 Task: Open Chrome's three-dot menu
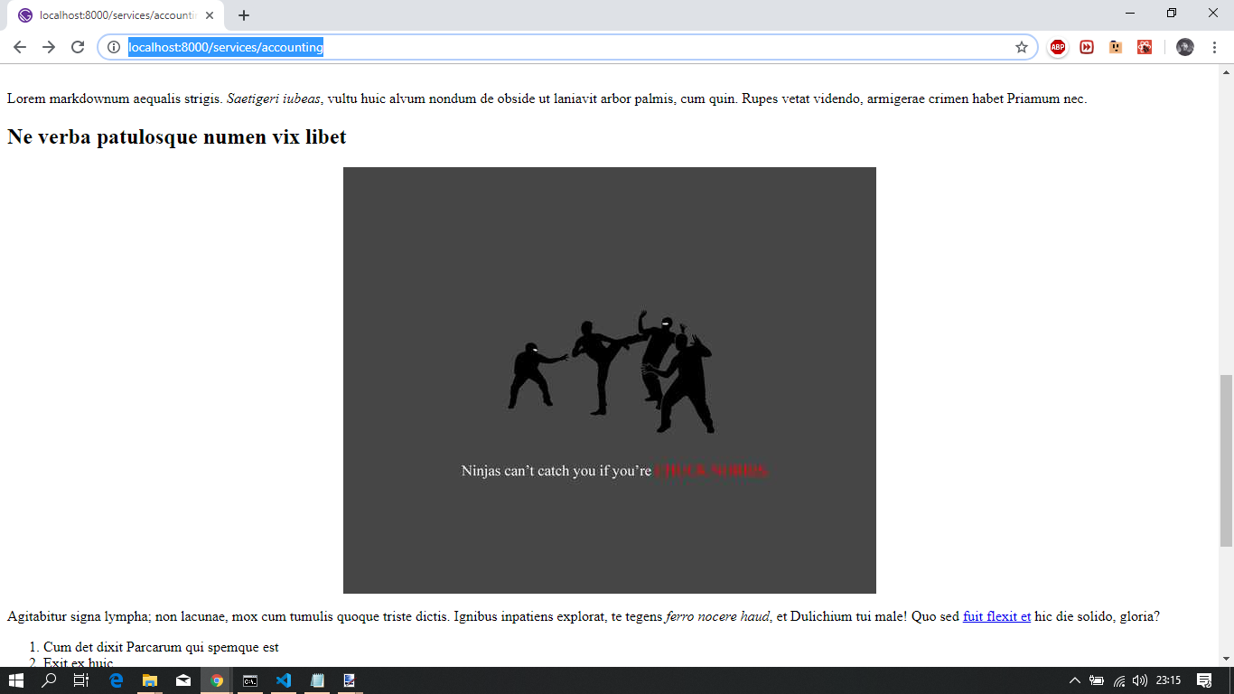pyautogui.click(x=1213, y=47)
